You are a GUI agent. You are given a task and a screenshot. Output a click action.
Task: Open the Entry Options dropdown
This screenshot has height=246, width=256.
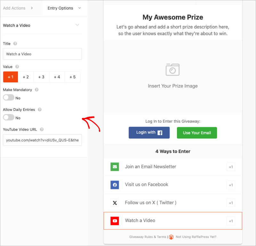tap(65, 9)
